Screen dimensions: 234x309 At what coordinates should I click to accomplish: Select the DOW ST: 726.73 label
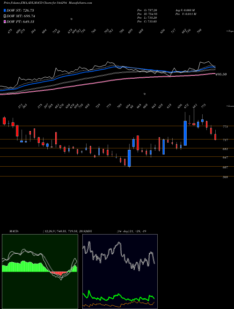click(x=21, y=10)
